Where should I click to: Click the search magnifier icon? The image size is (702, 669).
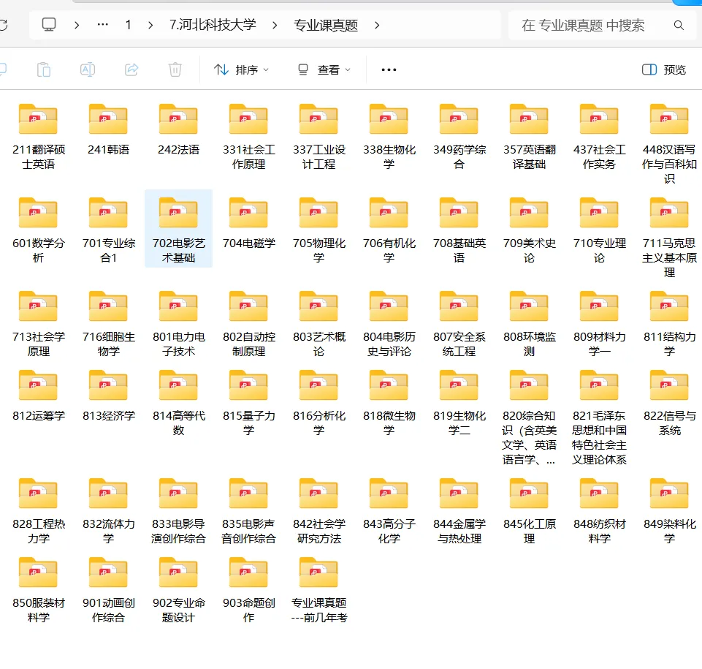[x=679, y=25]
